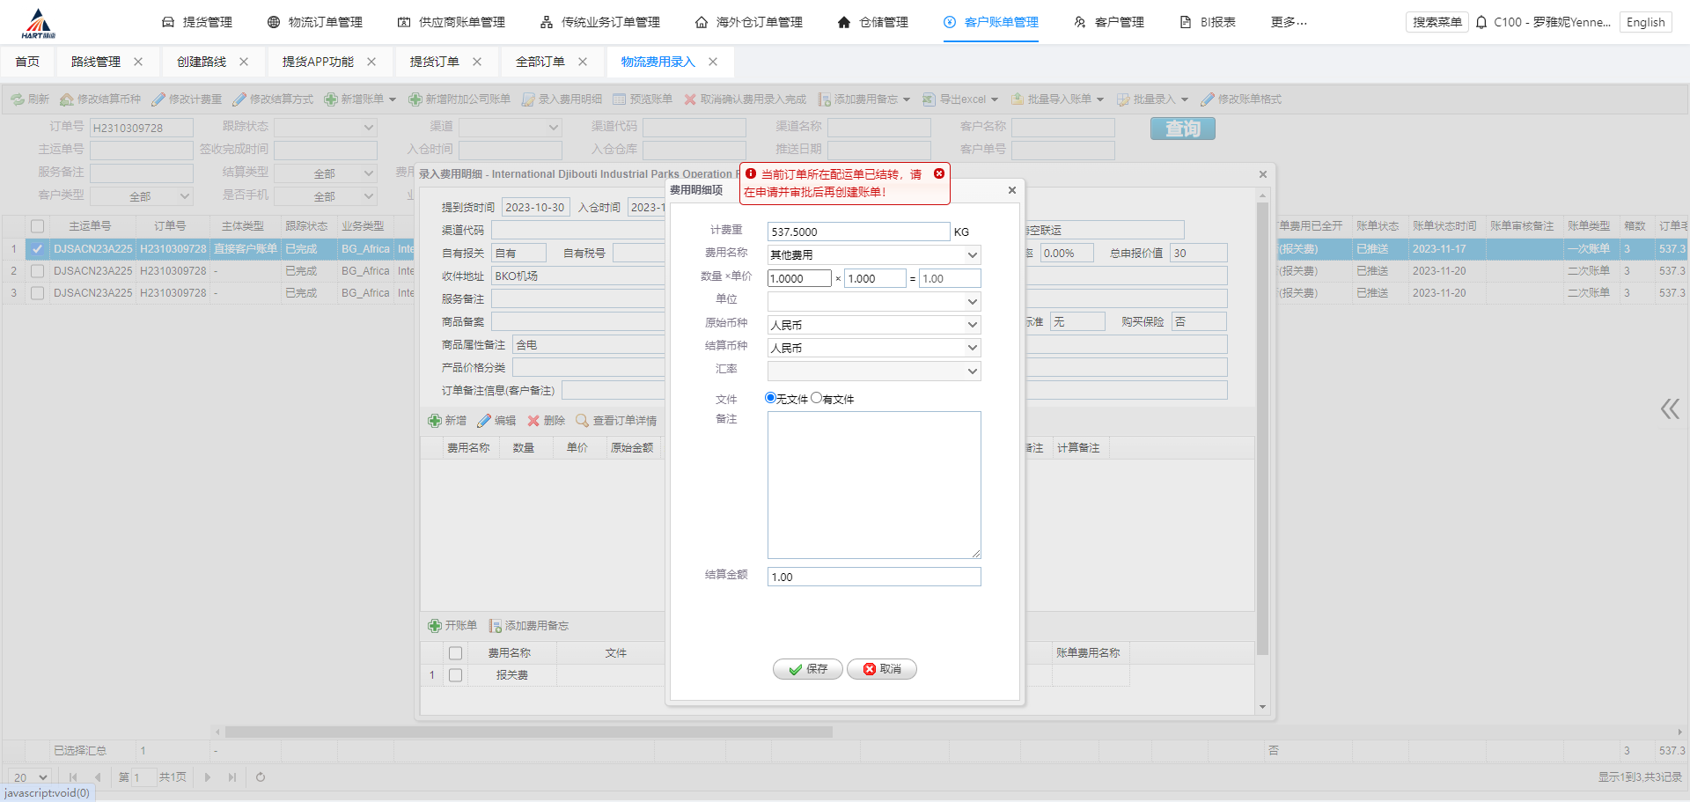Expand the collapsed right side panel arrow
The image size is (1690, 802).
[1669, 408]
